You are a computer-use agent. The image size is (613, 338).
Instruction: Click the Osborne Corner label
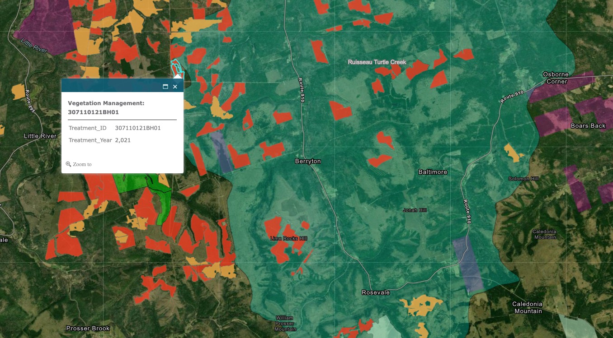(x=556, y=78)
